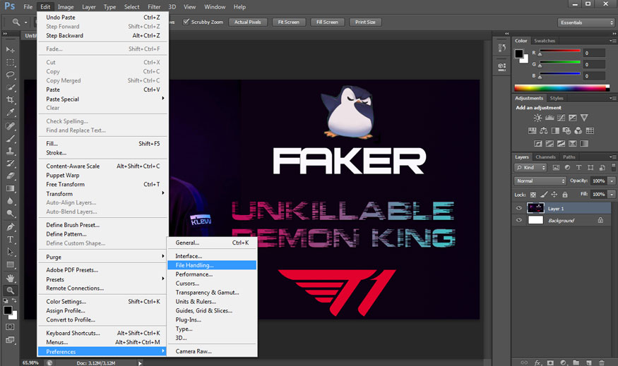Select the Path Selection tool
This screenshot has height=366, width=618.
(x=11, y=252)
